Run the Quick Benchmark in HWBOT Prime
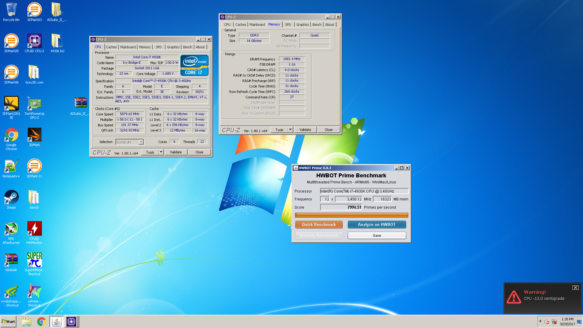 (319, 224)
